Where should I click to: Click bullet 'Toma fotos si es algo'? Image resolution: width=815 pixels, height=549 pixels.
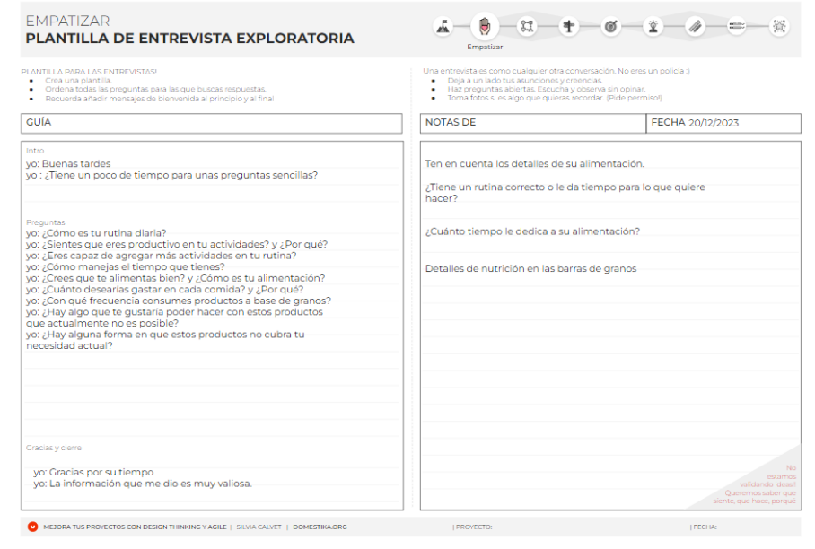555,98
